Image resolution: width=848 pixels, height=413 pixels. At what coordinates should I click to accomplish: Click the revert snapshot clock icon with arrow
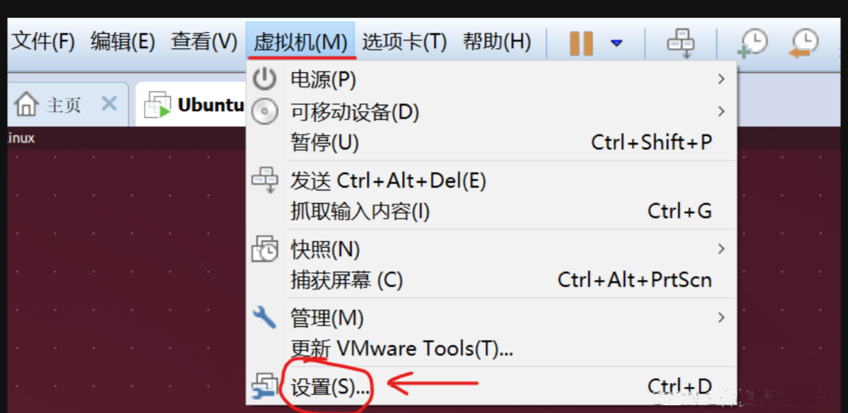pos(804,43)
